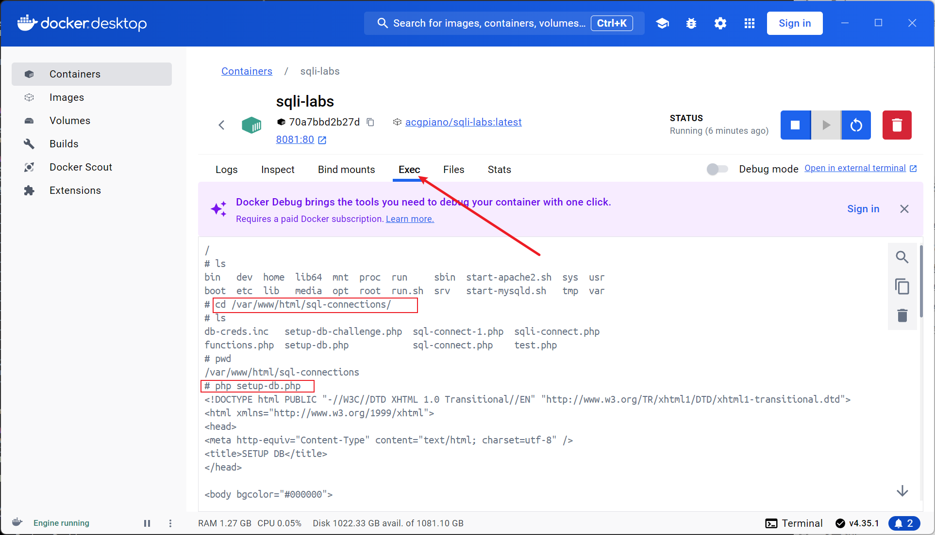
Task: Click RAM 1.27 GB status entry
Action: (x=225, y=523)
